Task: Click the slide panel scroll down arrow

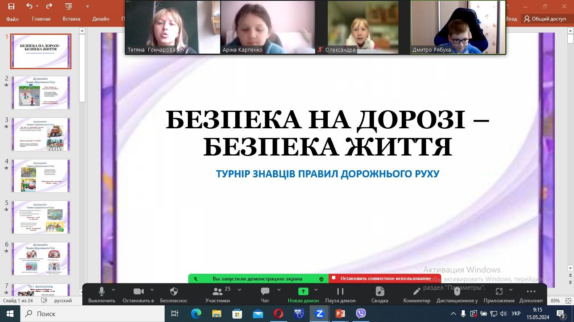Action: click(82, 292)
